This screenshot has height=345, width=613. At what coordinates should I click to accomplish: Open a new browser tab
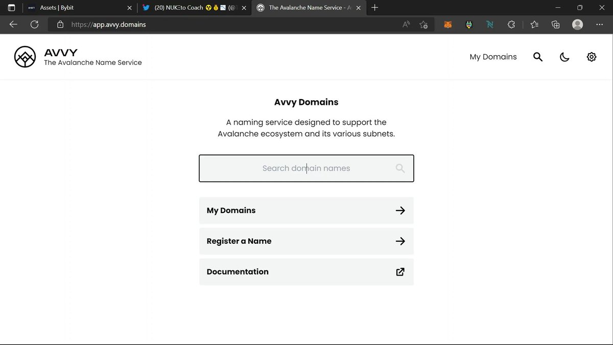coord(375,8)
